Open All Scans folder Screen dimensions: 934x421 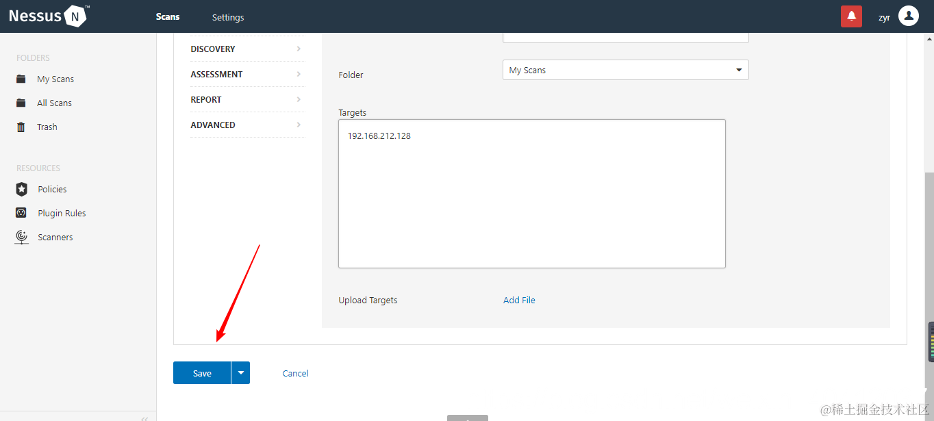[x=54, y=103]
